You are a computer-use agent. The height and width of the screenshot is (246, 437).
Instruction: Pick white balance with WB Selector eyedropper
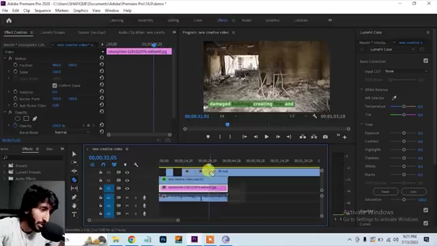(x=394, y=98)
